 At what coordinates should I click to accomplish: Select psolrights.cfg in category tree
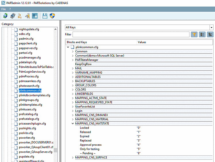click(28, 128)
